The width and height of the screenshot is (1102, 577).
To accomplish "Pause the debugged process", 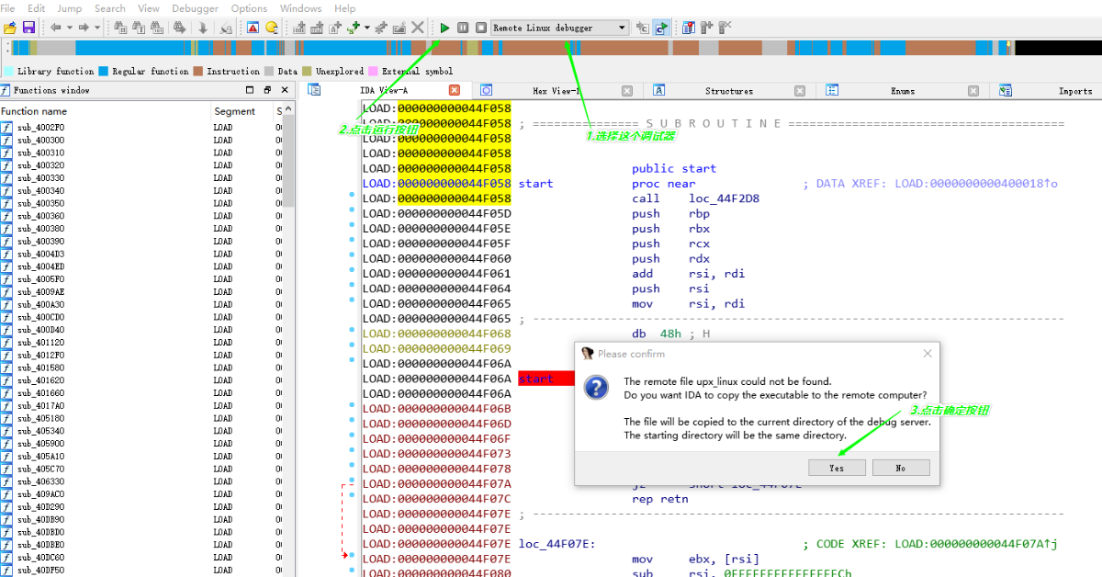I will click(x=463, y=28).
